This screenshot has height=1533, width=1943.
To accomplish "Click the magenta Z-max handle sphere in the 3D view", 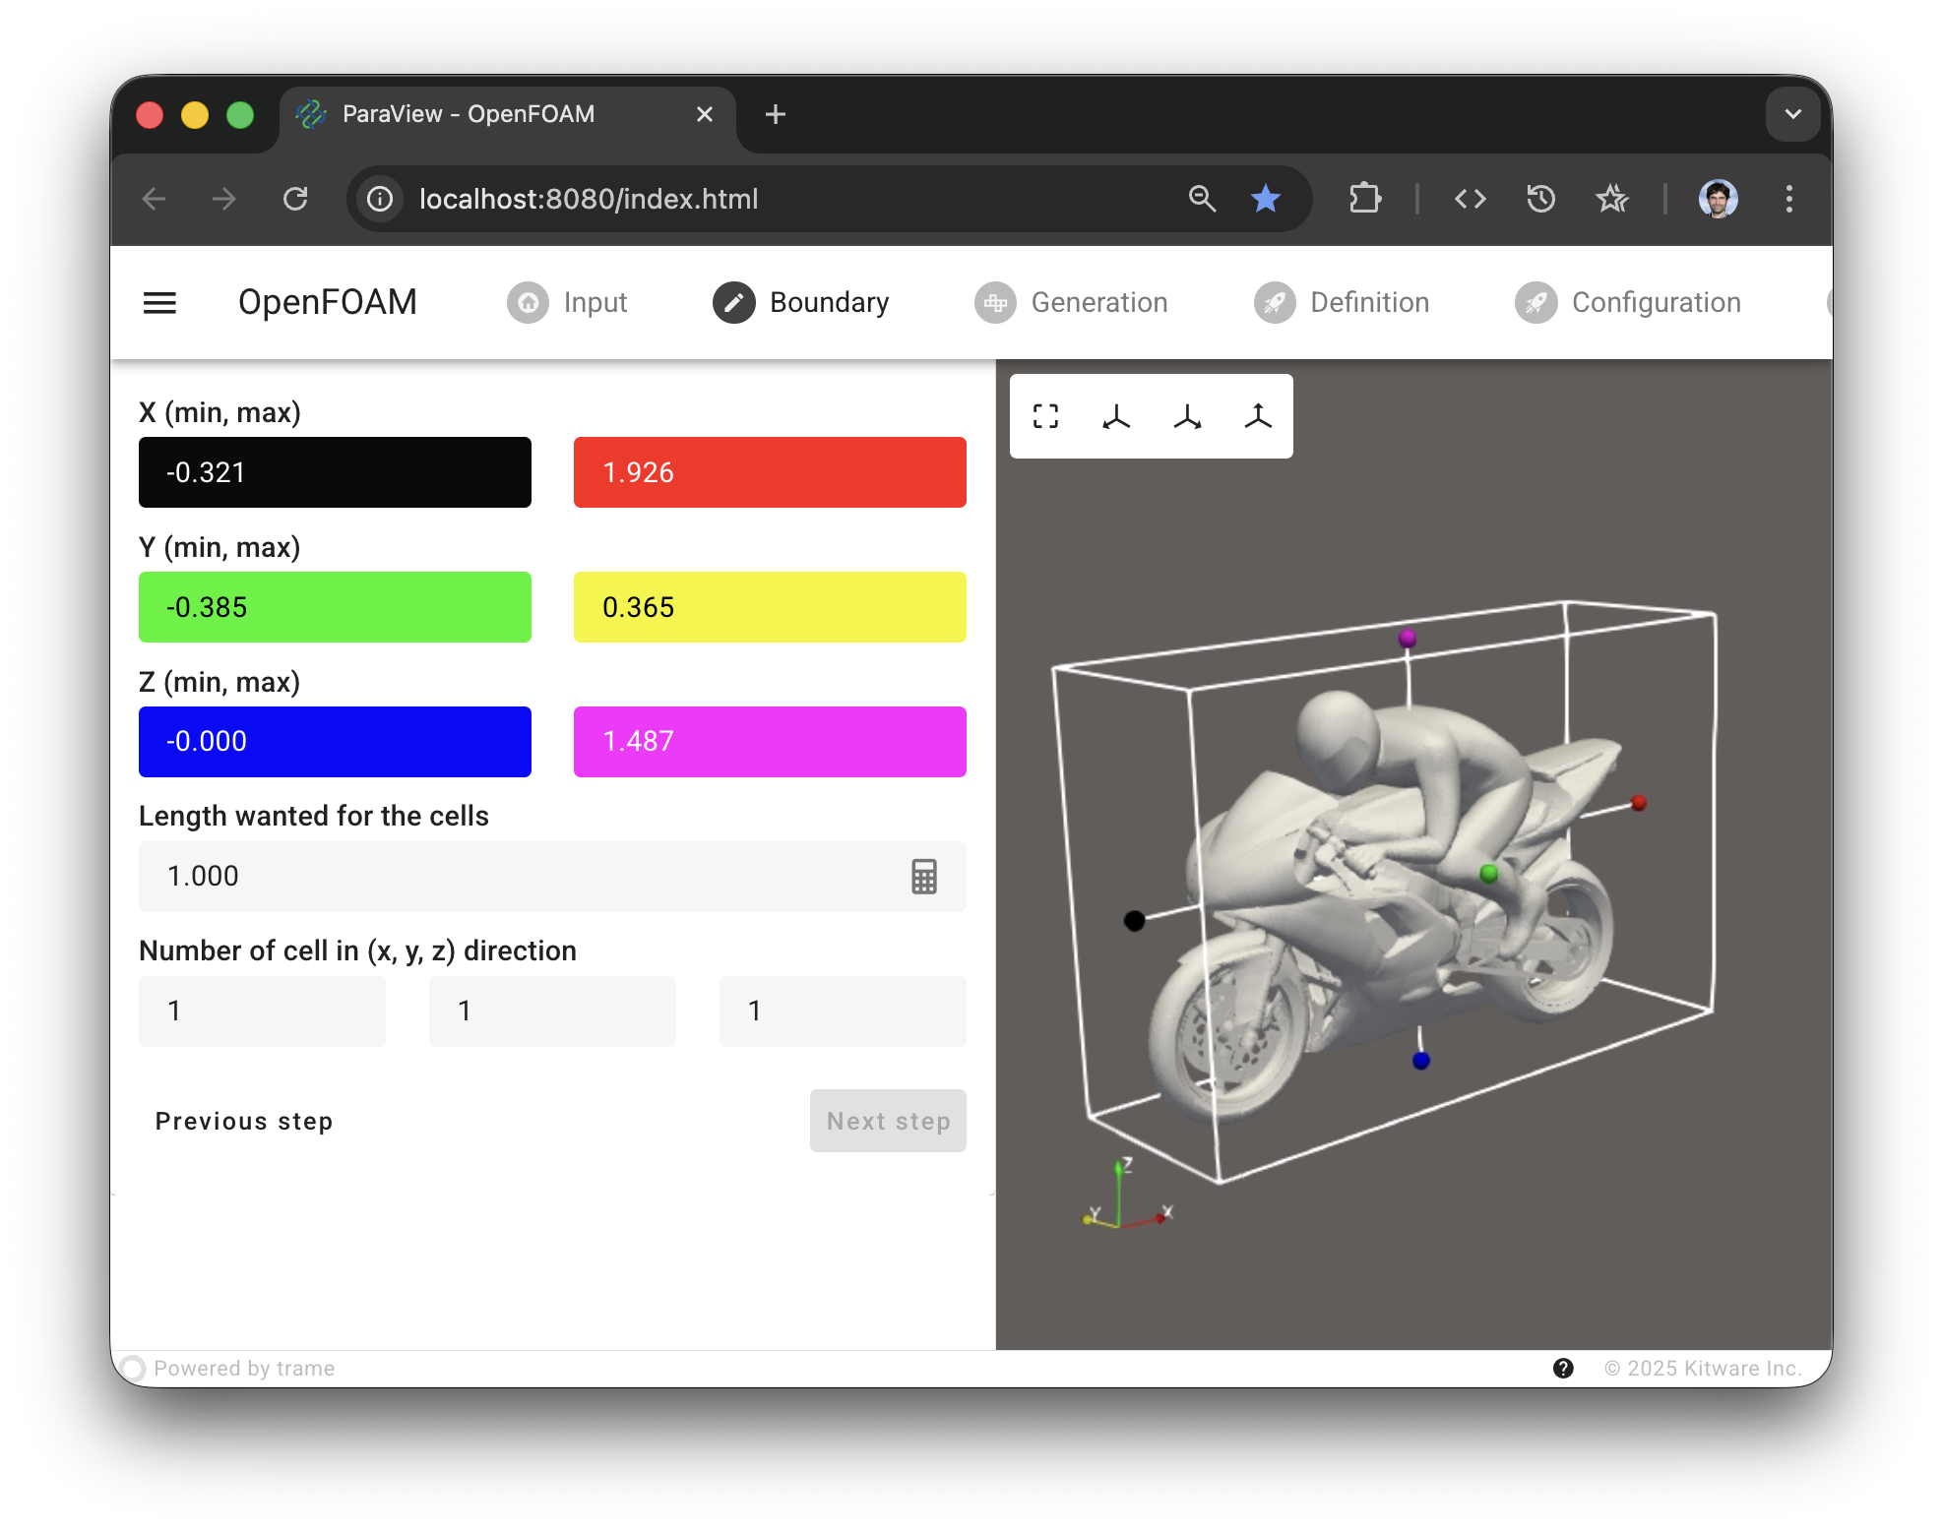I will [x=1408, y=638].
